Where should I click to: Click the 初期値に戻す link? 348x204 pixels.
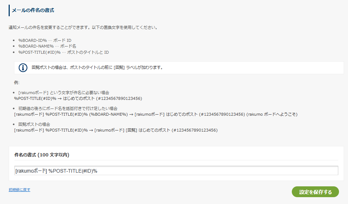pos(19,190)
